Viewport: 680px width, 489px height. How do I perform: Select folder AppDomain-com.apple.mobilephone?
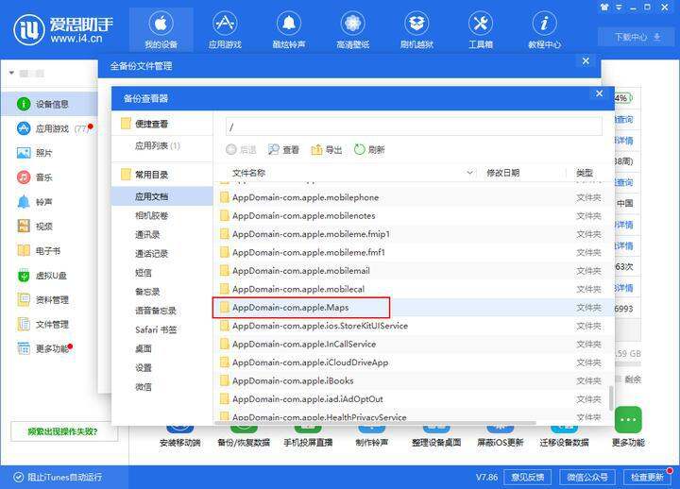412,197
